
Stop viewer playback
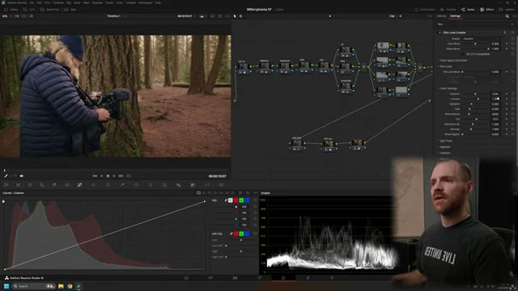[x=108, y=176]
